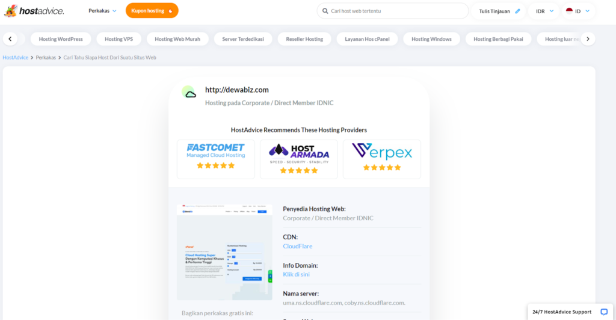
Task: Open the ID language dropdown
Action: 578,11
